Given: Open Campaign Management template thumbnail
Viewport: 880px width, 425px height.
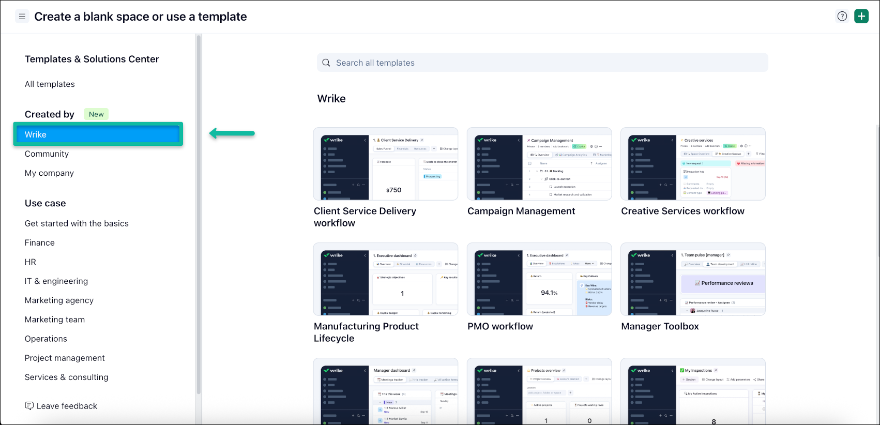Looking at the screenshot, I should [539, 164].
